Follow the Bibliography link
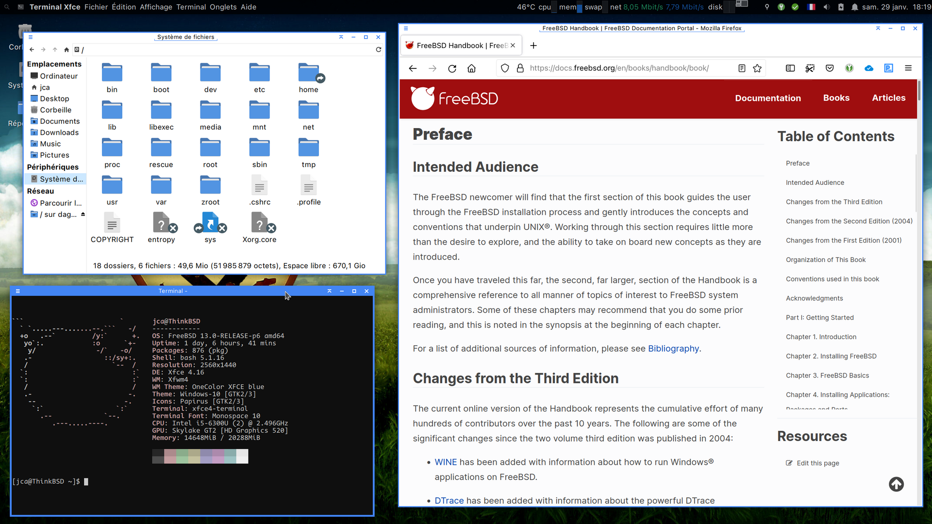Screen dimensions: 932x524 pos(673,348)
